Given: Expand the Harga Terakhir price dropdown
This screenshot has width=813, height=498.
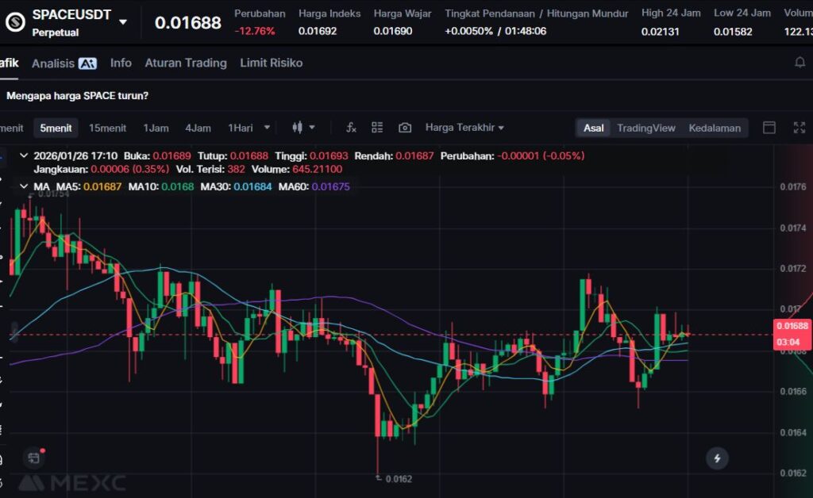Looking at the screenshot, I should coord(464,128).
